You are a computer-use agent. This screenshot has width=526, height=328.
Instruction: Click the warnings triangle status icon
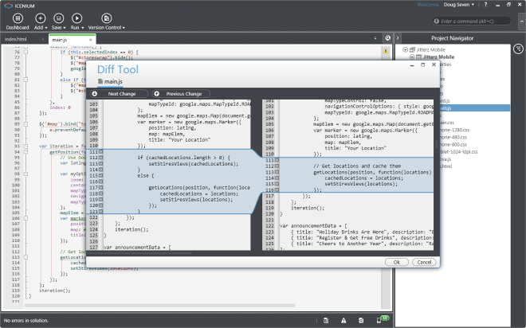343,320
